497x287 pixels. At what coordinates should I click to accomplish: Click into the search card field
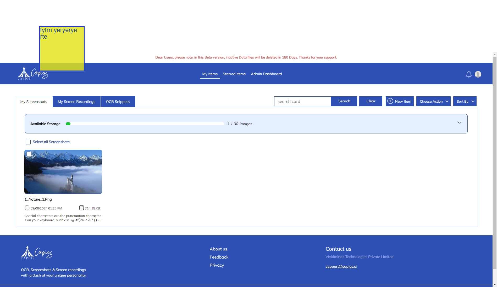[x=302, y=101]
